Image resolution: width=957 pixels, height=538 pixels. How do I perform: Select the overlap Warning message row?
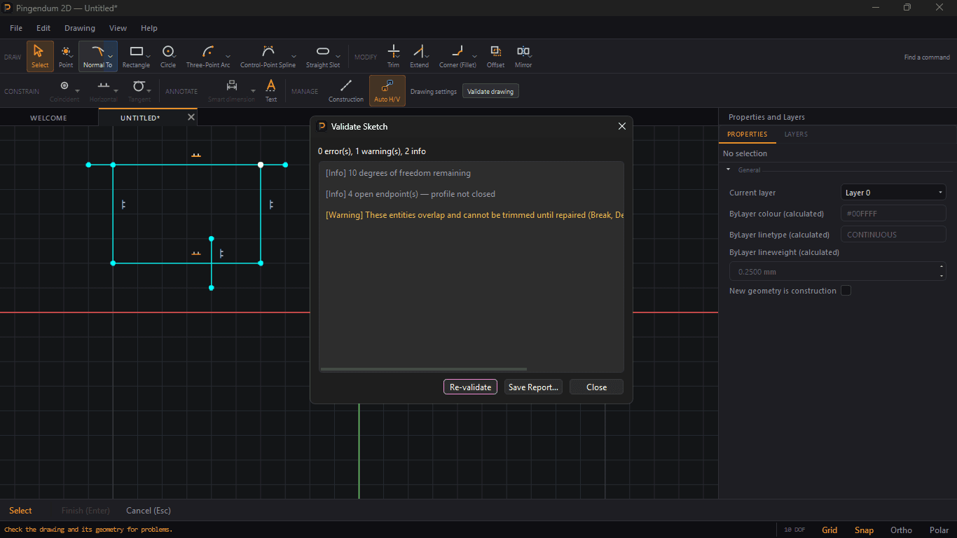point(471,215)
